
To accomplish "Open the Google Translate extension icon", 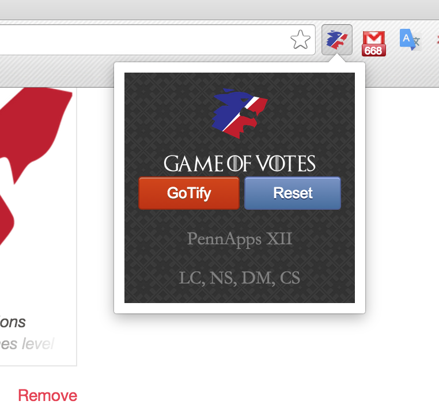I will point(410,40).
